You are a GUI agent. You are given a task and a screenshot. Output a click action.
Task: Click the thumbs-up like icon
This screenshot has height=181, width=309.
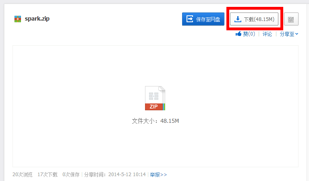[238, 34]
